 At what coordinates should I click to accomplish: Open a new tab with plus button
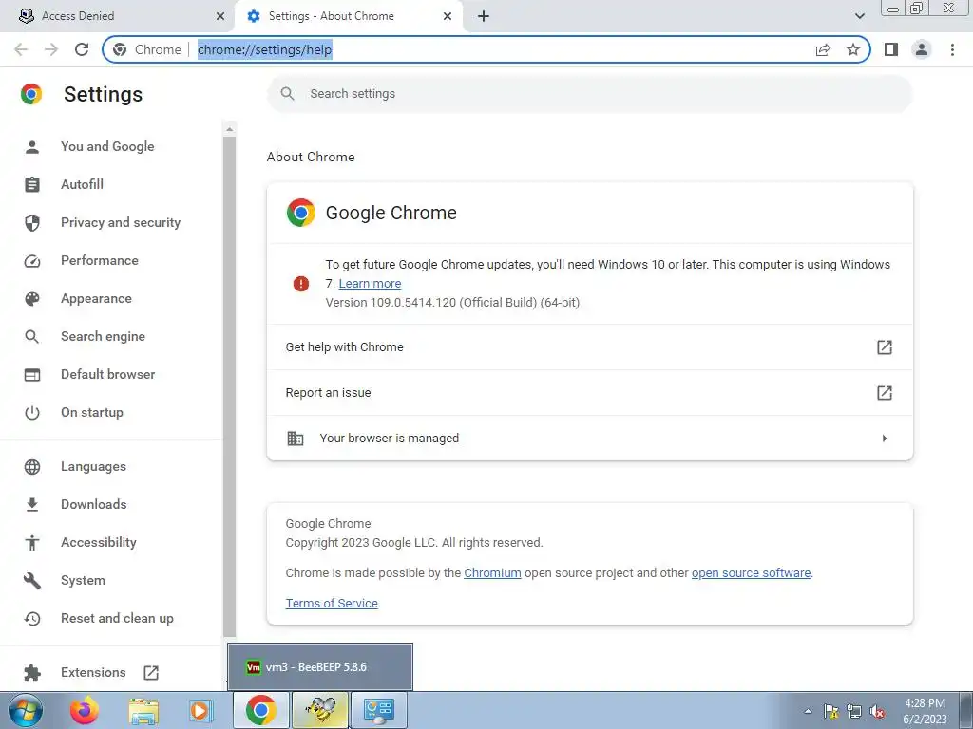click(484, 16)
